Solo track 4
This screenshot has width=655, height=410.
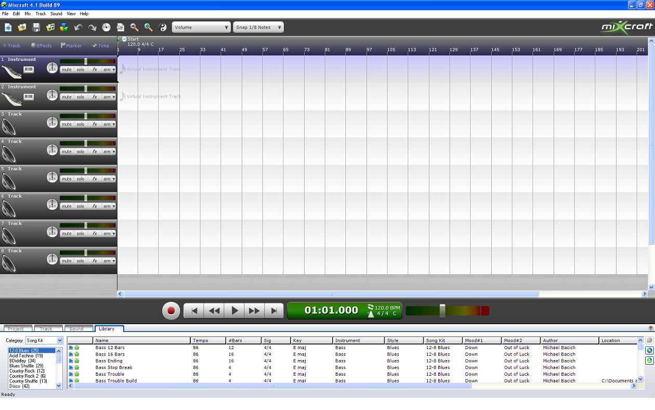click(x=80, y=151)
